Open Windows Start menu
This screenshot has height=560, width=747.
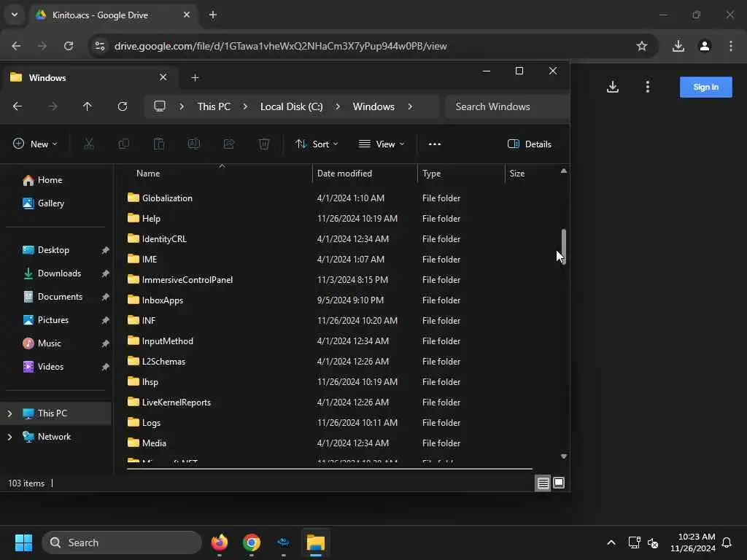(23, 542)
